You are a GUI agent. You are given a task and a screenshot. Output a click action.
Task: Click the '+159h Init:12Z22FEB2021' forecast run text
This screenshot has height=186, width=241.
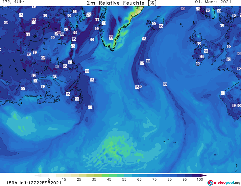coord(32,183)
